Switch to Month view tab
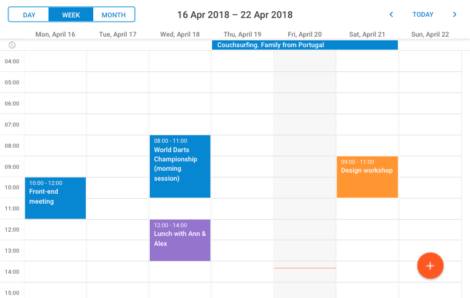This screenshot has height=298, width=470. pyautogui.click(x=114, y=15)
